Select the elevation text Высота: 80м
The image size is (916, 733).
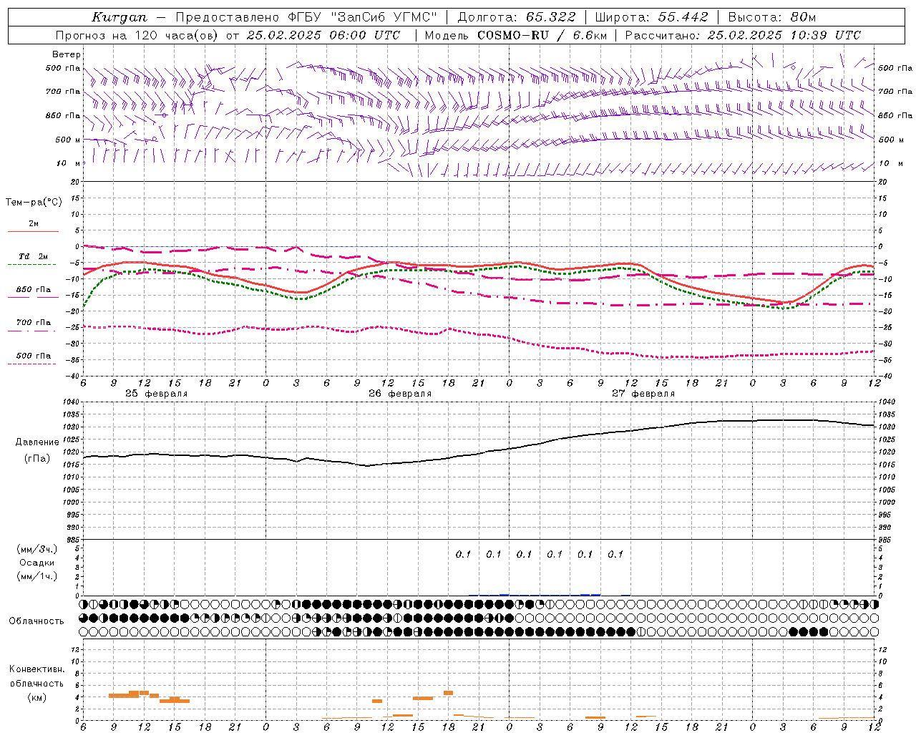click(x=771, y=17)
